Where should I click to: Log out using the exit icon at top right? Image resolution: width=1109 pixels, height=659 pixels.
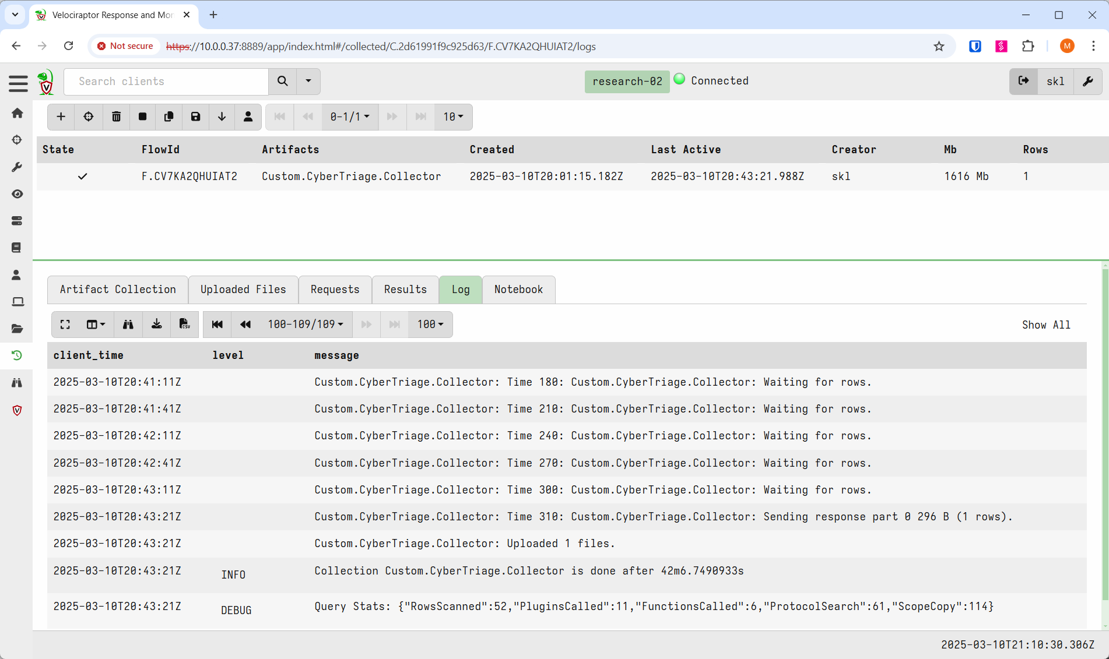[1024, 81]
